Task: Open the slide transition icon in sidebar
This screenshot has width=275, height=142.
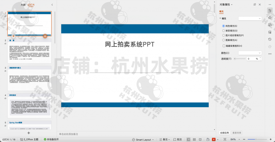Action: [x=270, y=25]
